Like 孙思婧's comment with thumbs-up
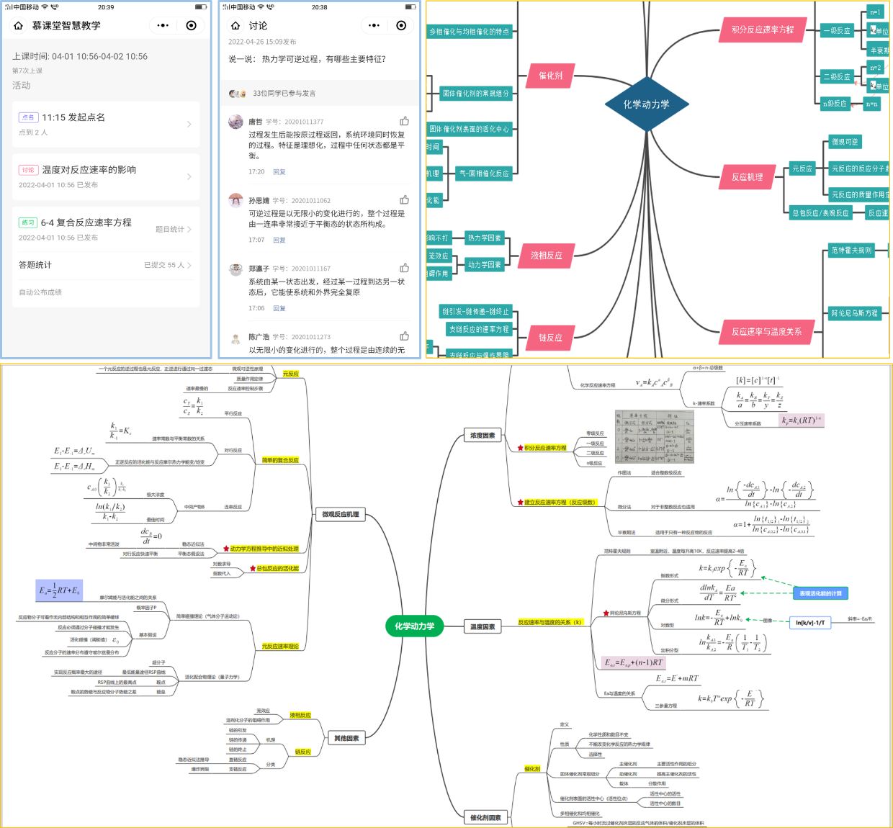Screen dimensions: 893x828 [404, 199]
